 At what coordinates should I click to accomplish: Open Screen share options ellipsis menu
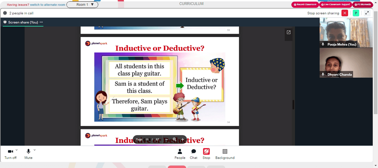(x=41, y=22)
